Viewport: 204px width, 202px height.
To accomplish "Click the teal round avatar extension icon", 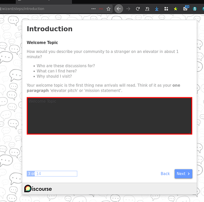I will pyautogui.click(x=195, y=9).
